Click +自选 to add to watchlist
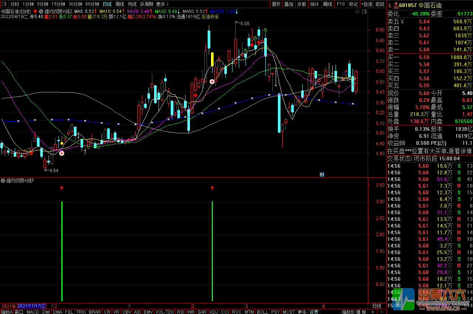This screenshot has height=314, width=473. click(366, 4)
